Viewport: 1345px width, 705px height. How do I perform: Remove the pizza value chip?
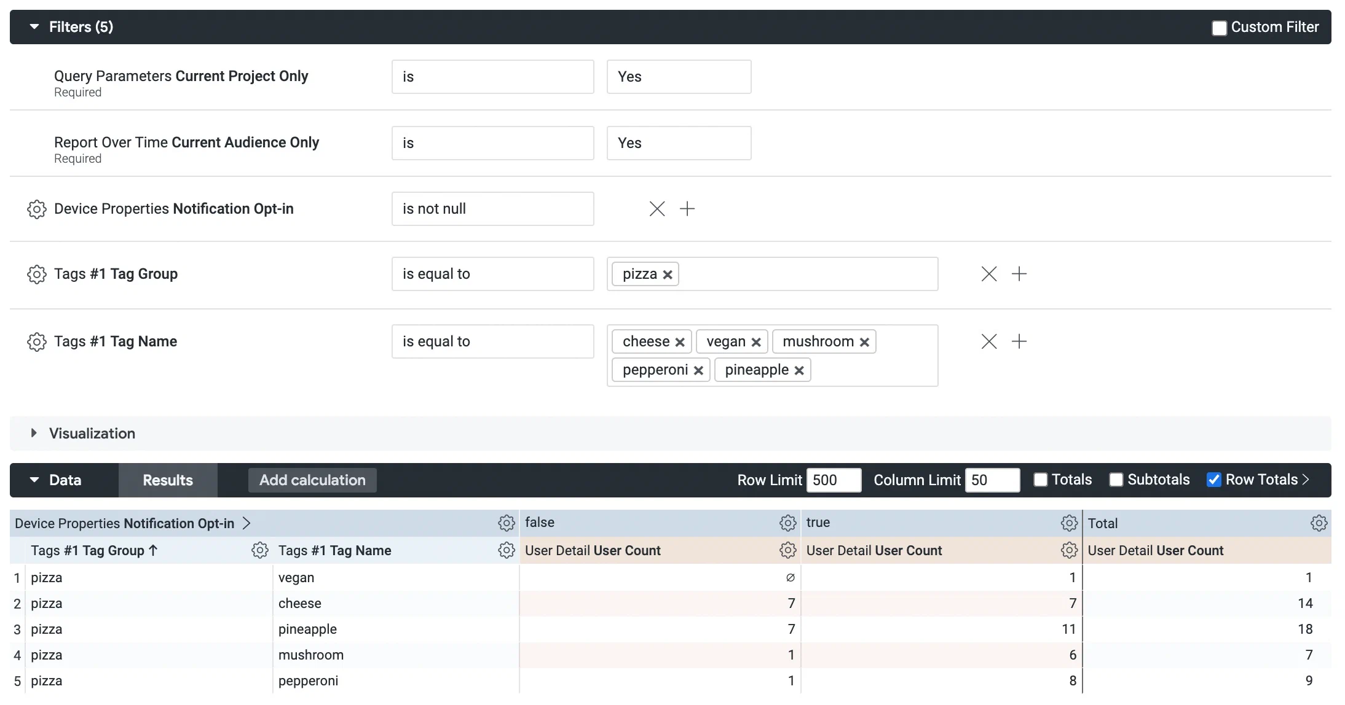click(x=668, y=274)
